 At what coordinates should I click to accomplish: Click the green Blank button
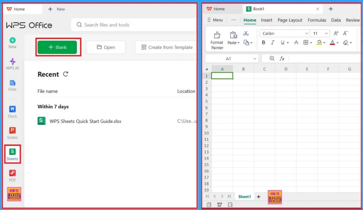coord(57,47)
